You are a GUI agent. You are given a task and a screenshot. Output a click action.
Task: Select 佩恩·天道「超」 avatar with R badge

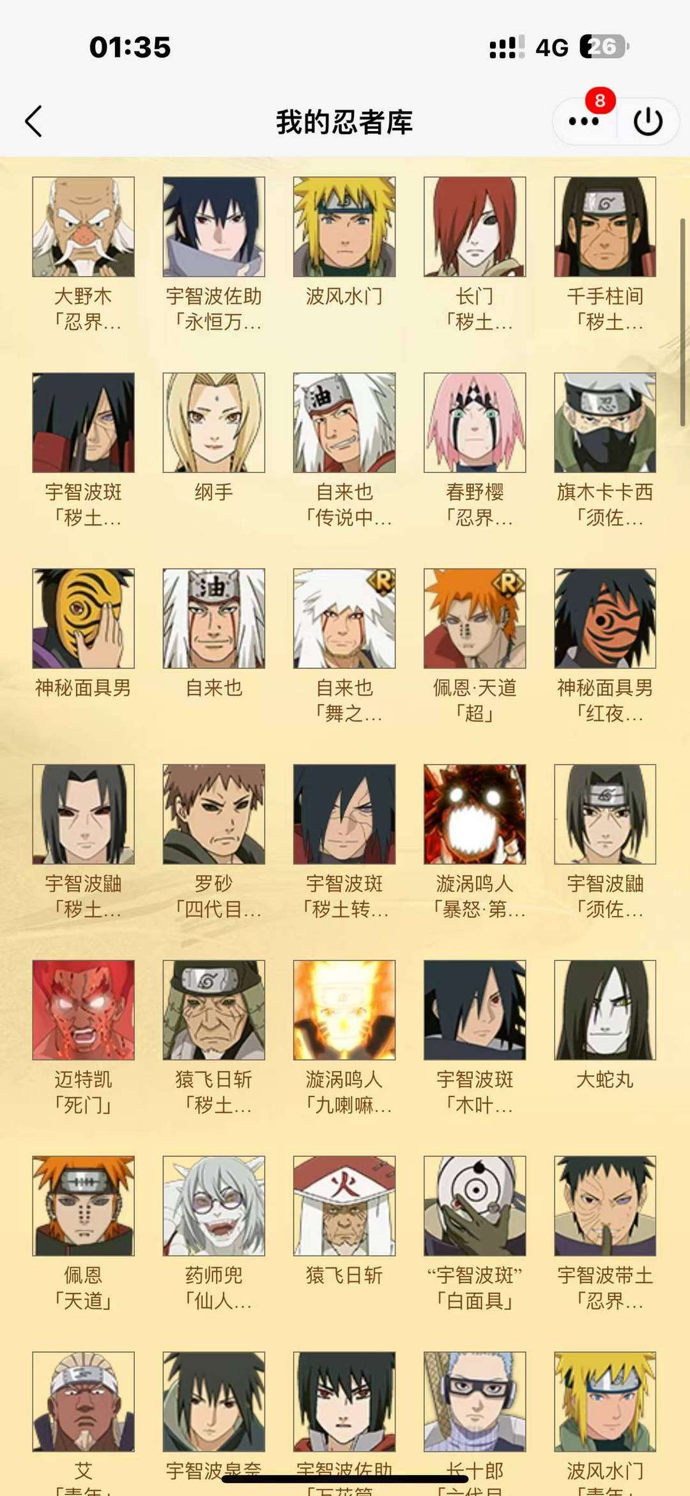tap(475, 618)
